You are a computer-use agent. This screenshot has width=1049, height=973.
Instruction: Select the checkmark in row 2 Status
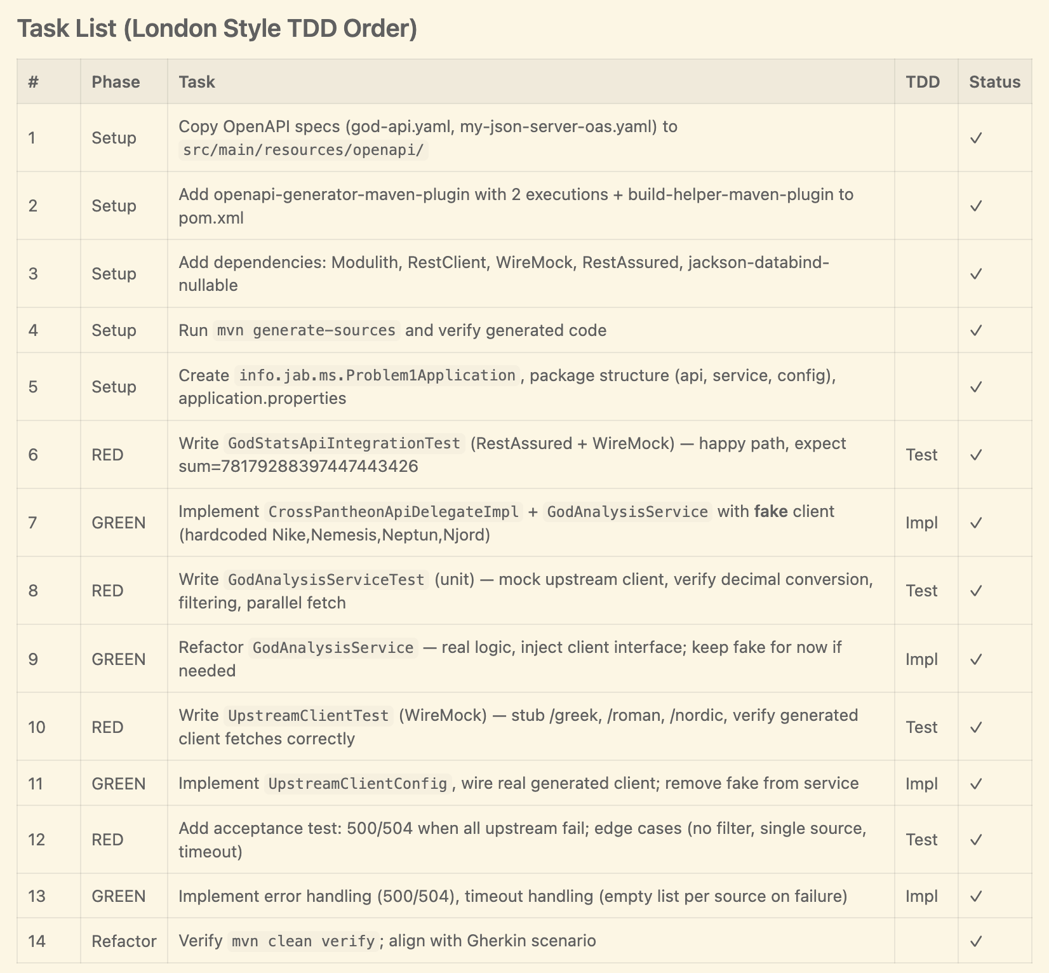pos(976,206)
